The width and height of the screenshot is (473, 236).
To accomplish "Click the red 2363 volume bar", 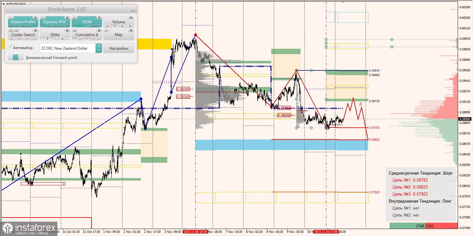I will [441, 226].
